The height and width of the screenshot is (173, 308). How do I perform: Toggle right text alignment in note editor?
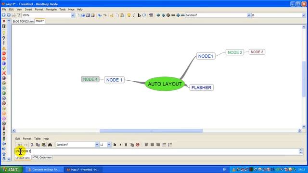(x=158, y=145)
